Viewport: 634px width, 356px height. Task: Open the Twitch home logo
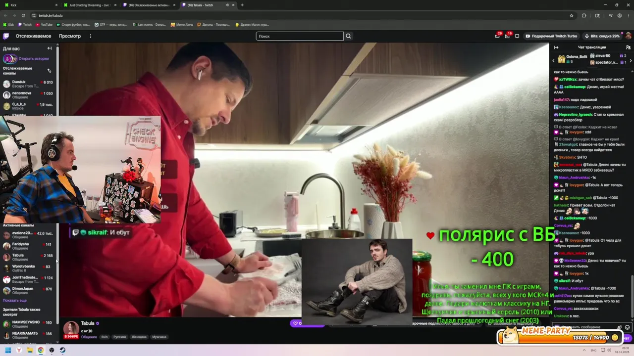point(6,36)
